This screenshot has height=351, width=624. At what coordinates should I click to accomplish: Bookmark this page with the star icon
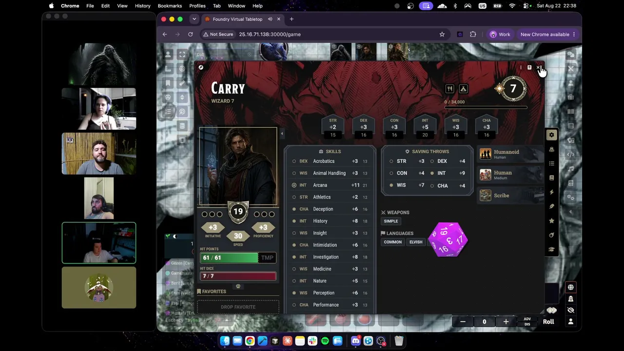click(x=442, y=35)
